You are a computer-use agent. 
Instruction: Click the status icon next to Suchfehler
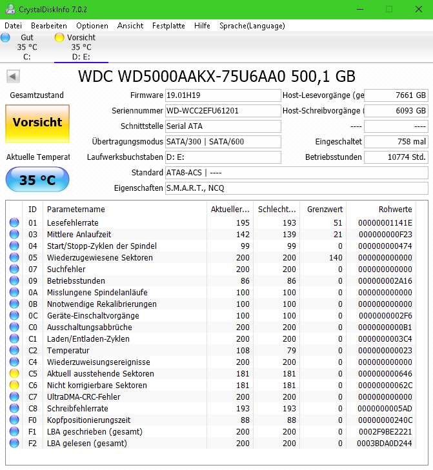click(14, 269)
